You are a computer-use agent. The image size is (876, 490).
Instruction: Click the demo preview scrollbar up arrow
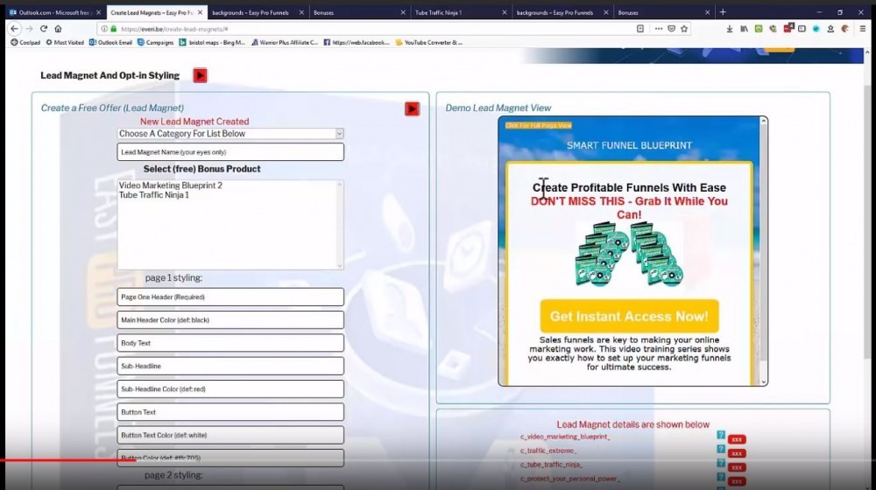click(x=764, y=121)
